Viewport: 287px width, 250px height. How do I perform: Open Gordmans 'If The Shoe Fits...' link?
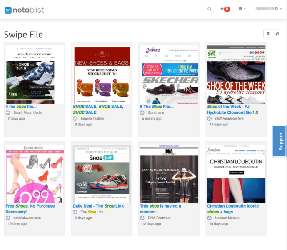click(x=157, y=107)
